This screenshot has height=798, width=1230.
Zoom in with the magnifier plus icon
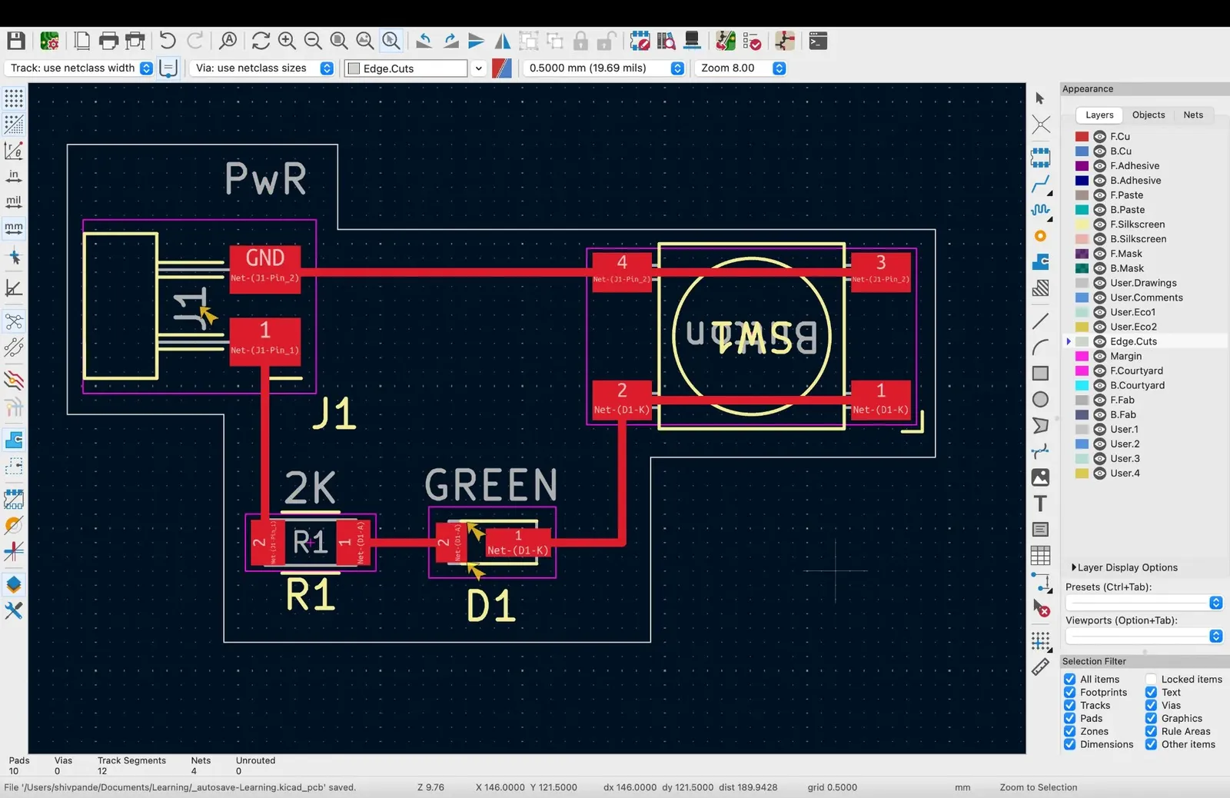287,40
